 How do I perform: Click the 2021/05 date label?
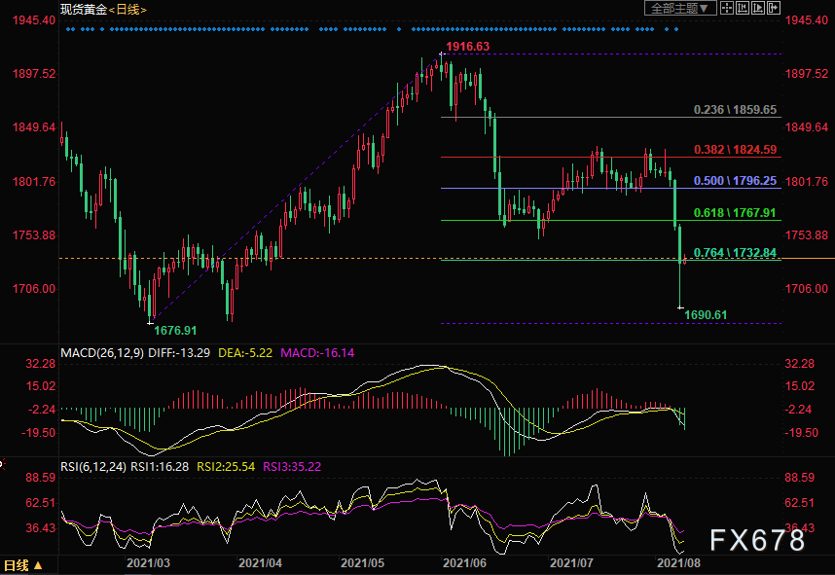[x=362, y=563]
